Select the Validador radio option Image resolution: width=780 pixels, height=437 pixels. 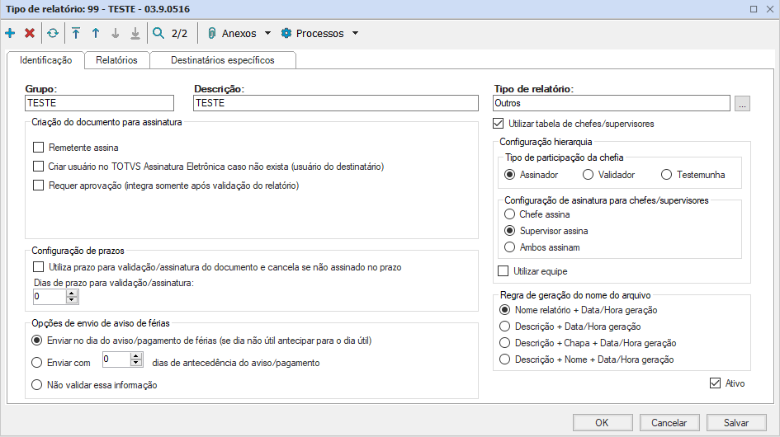tap(588, 175)
